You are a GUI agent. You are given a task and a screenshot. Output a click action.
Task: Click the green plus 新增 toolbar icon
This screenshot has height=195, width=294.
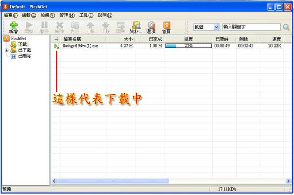coord(14,27)
